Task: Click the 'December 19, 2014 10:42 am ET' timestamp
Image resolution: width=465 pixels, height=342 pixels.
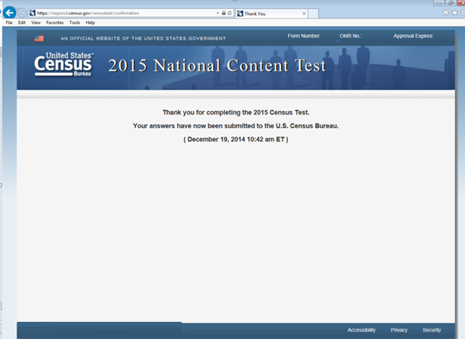Action: [235, 140]
